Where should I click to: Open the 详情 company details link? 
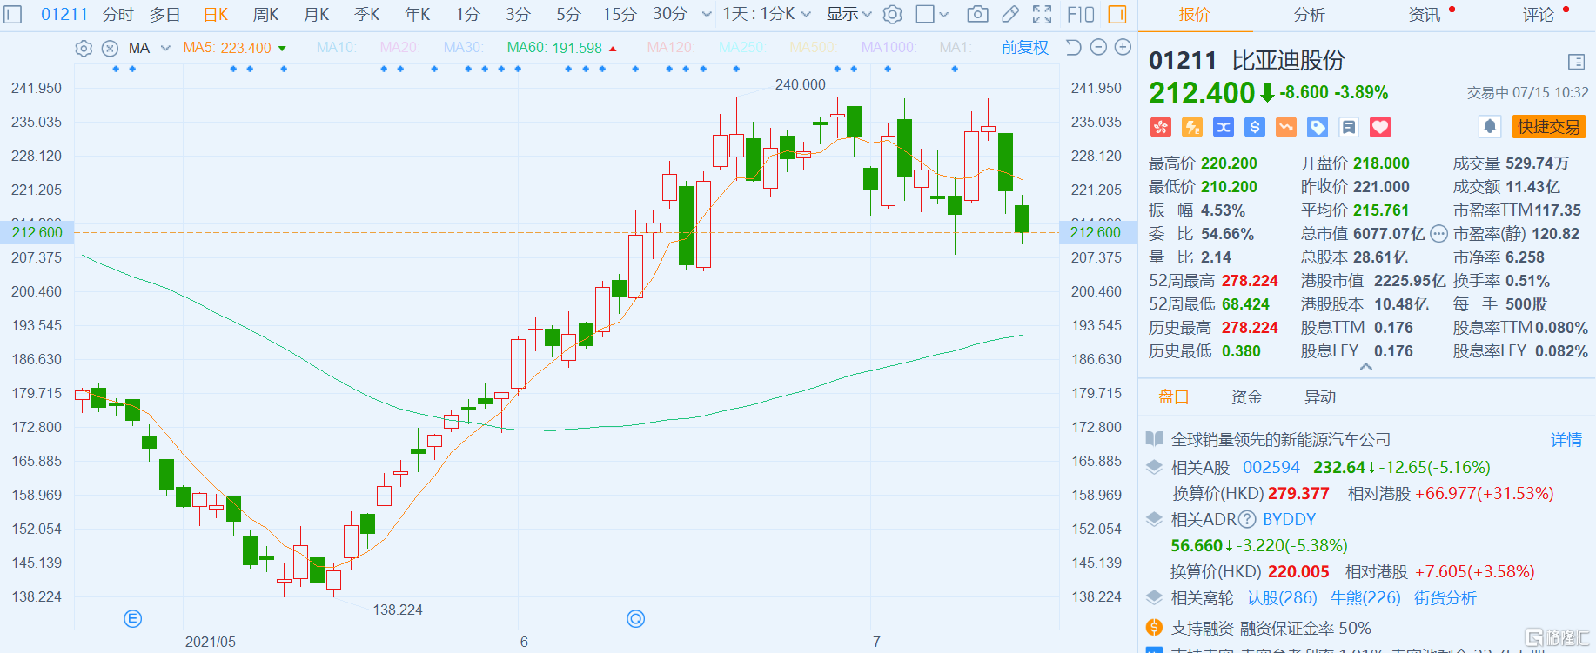pyautogui.click(x=1566, y=440)
